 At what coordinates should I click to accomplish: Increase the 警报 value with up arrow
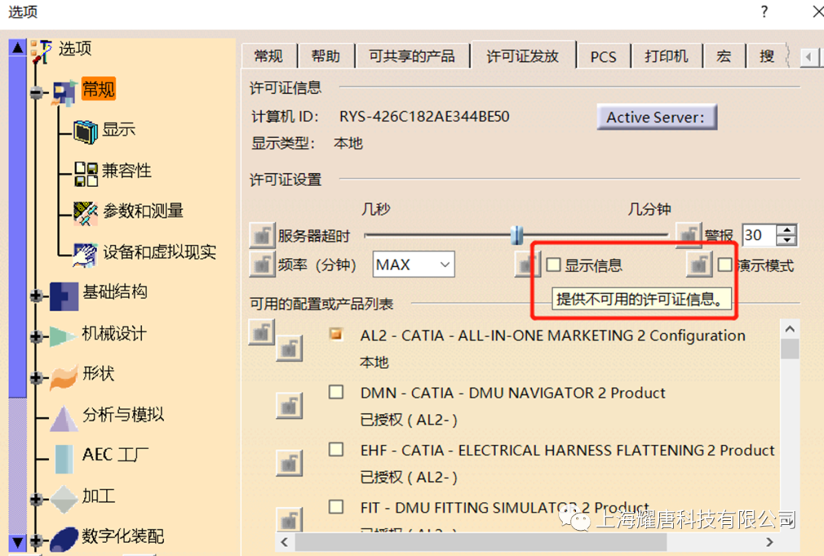point(787,230)
